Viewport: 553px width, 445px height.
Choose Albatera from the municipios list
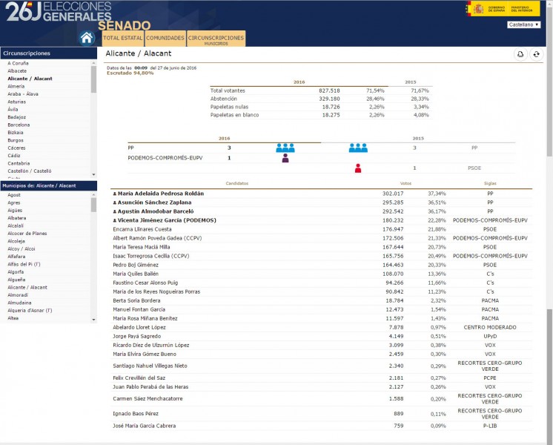[x=16, y=218]
